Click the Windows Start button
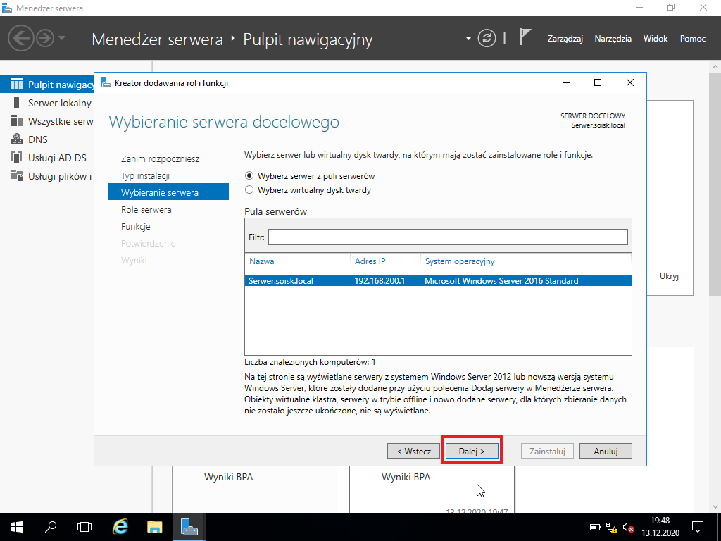 [17, 527]
